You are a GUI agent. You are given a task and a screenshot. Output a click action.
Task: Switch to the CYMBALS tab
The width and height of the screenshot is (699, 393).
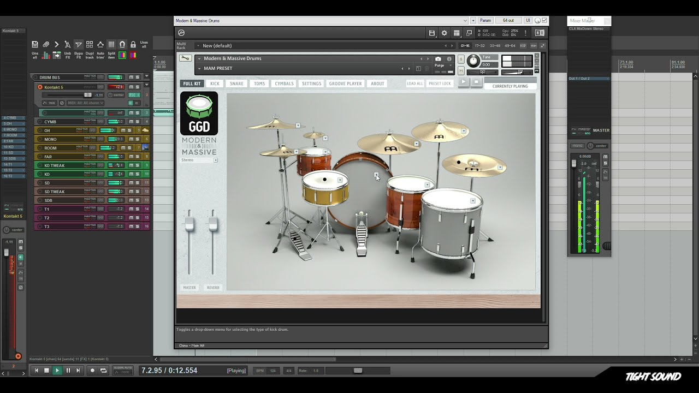[284, 84]
